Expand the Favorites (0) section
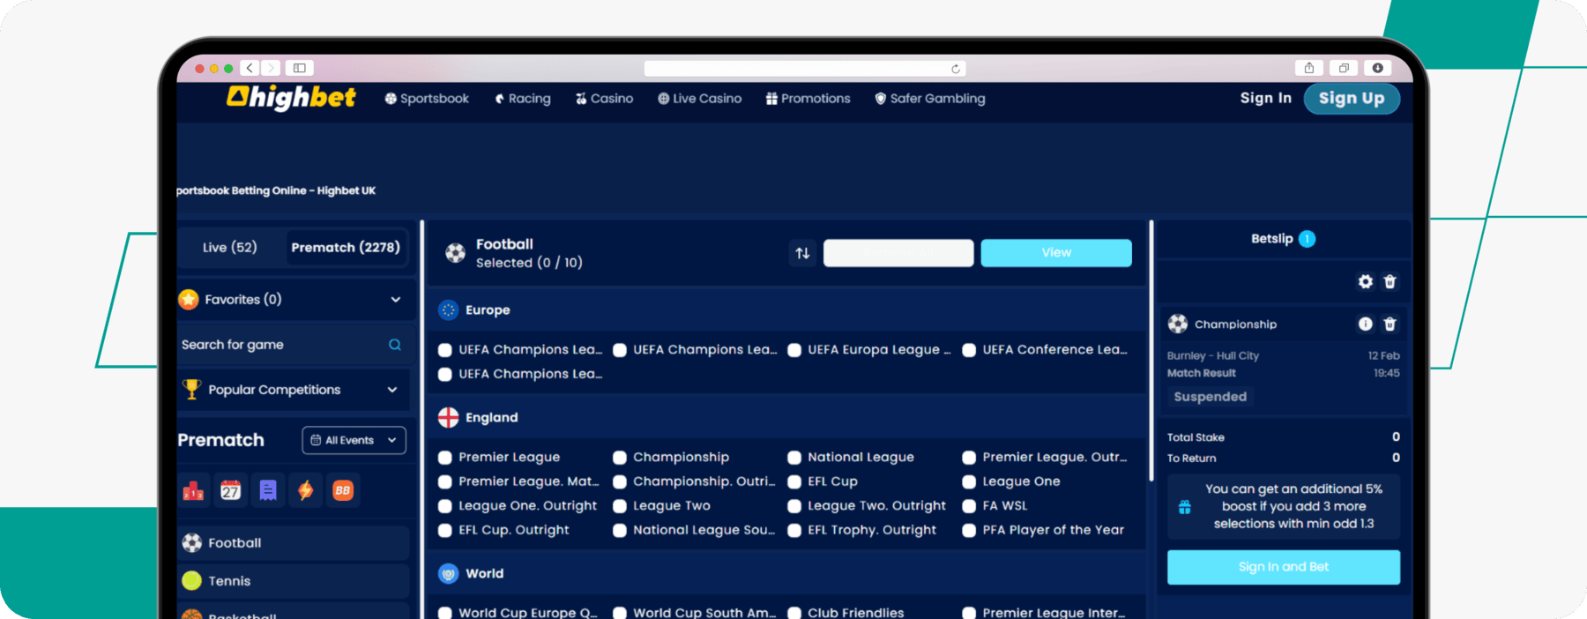This screenshot has width=1587, height=619. tap(396, 300)
